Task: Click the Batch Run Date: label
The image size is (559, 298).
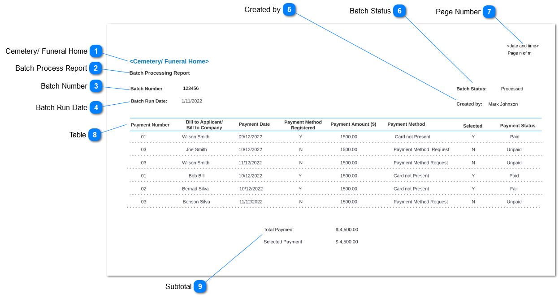Action: click(x=149, y=101)
